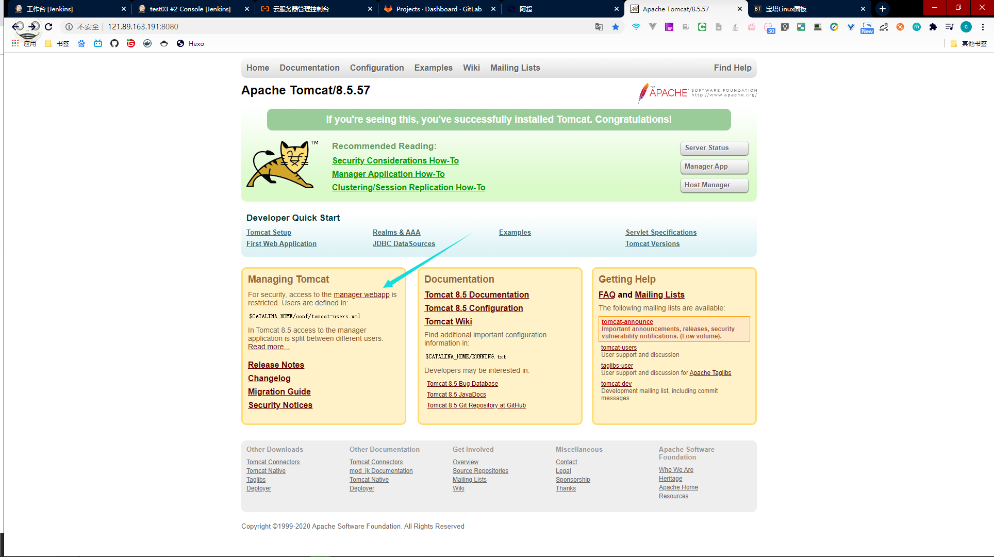Switch to the Projects Dashboard GitLab tab
The height and width of the screenshot is (557, 994).
(x=438, y=9)
